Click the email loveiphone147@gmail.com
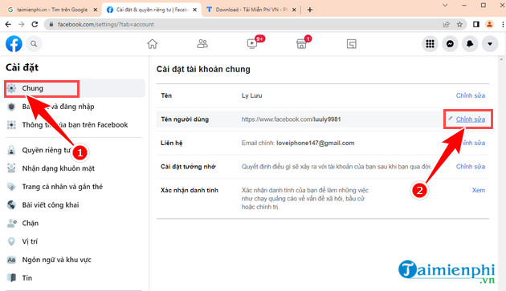 [x=316, y=143]
